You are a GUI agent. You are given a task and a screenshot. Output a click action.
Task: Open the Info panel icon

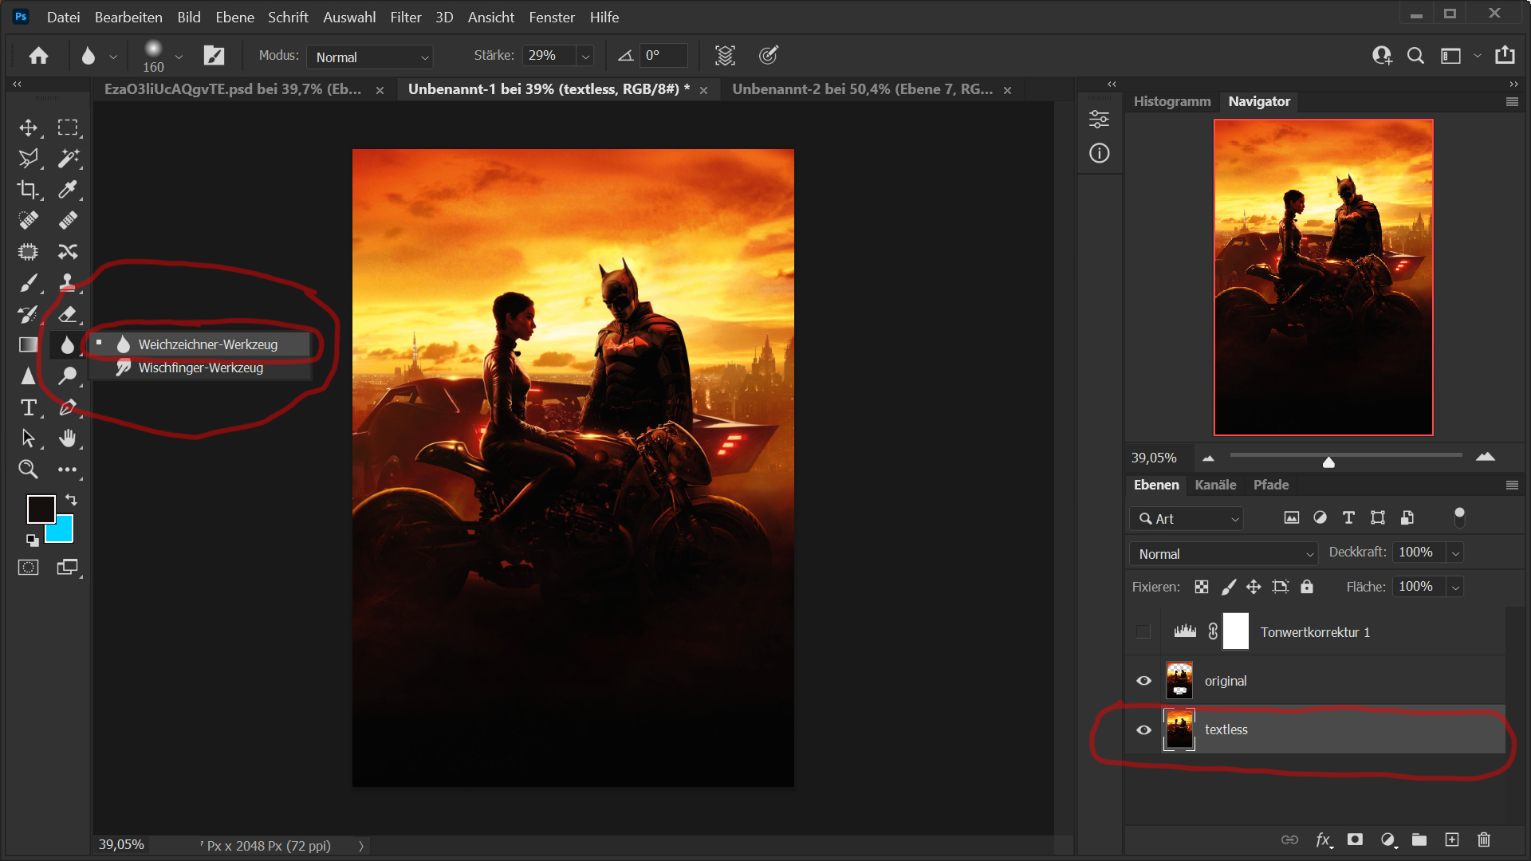click(x=1100, y=153)
